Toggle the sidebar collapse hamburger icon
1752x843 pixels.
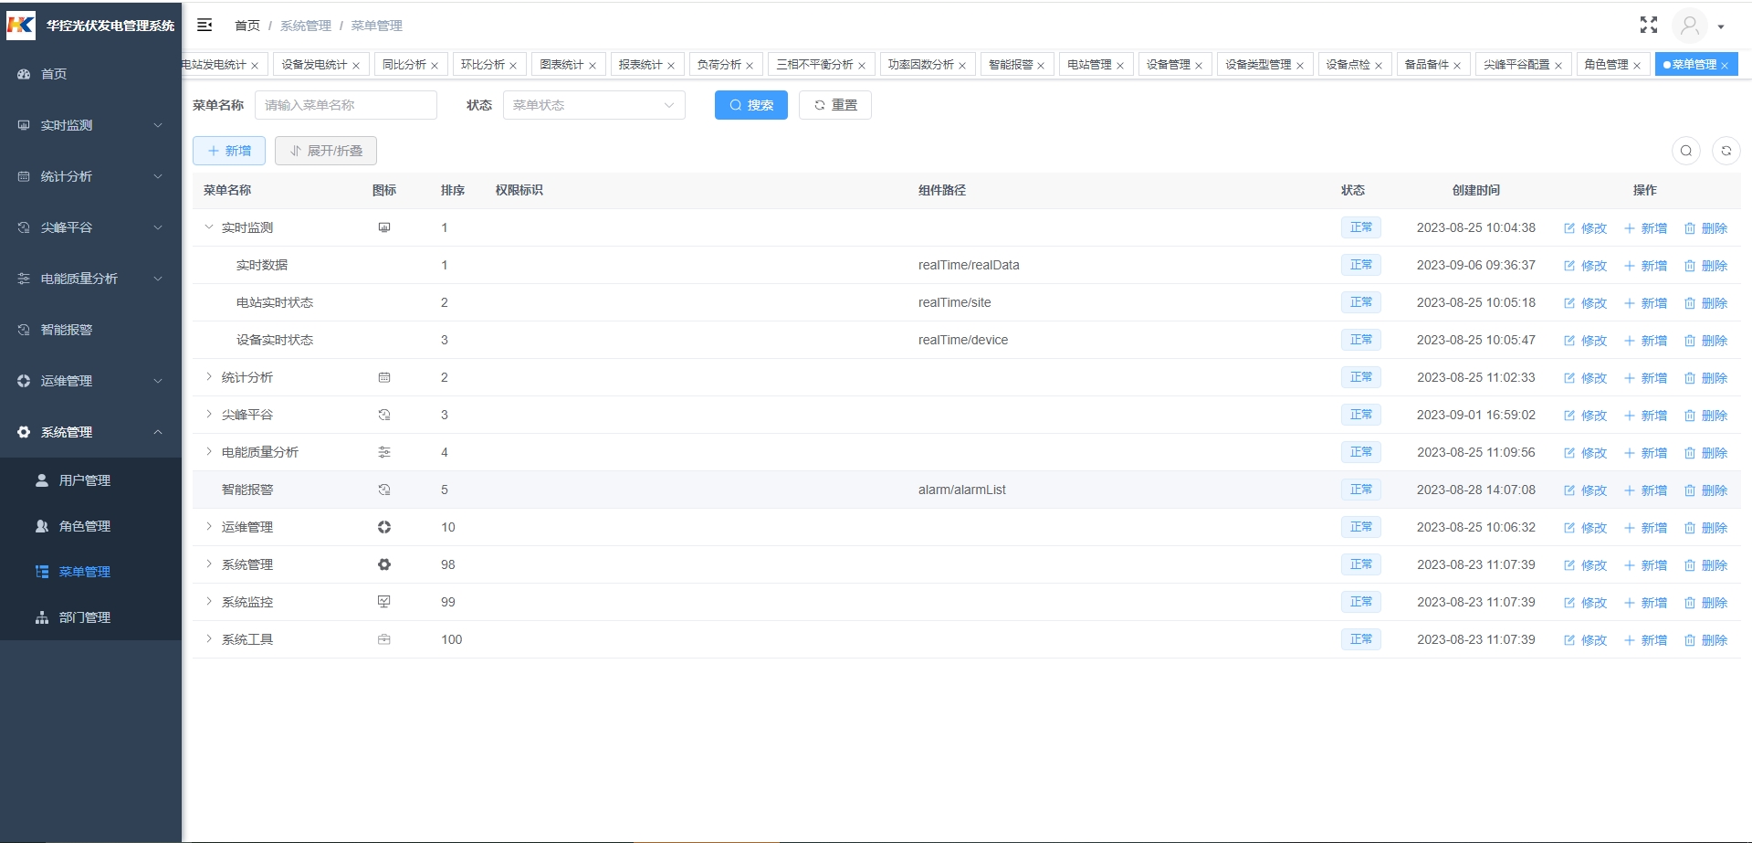click(x=205, y=25)
